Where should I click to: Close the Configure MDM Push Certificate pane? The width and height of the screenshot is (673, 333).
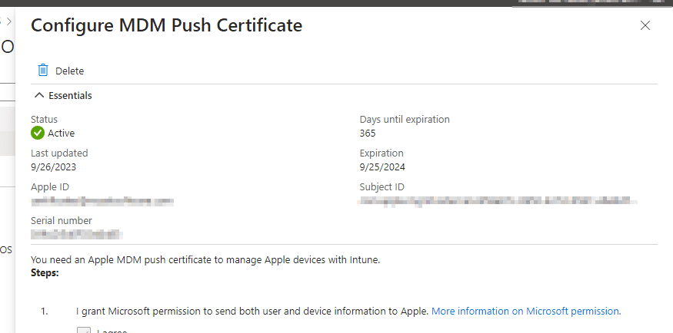(x=645, y=25)
